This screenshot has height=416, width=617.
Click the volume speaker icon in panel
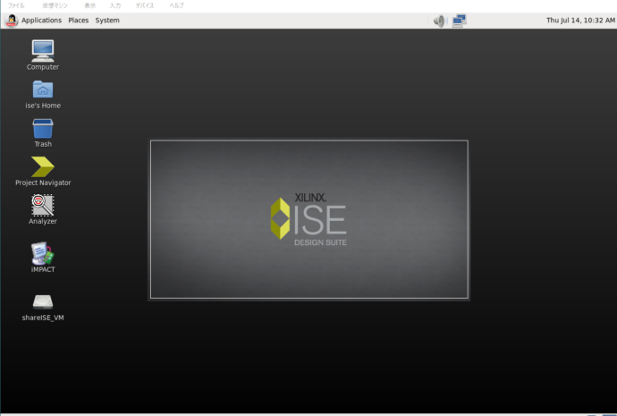pyautogui.click(x=439, y=21)
